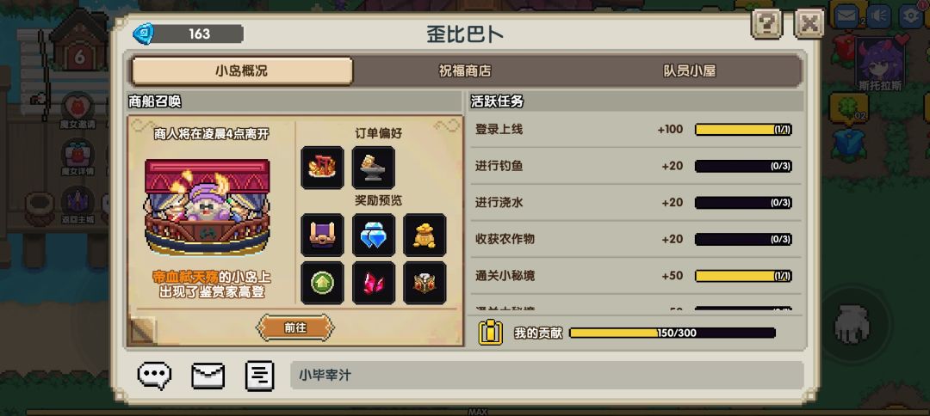Tap the green upgrade arrow reward
The width and height of the screenshot is (930, 416).
point(322,283)
